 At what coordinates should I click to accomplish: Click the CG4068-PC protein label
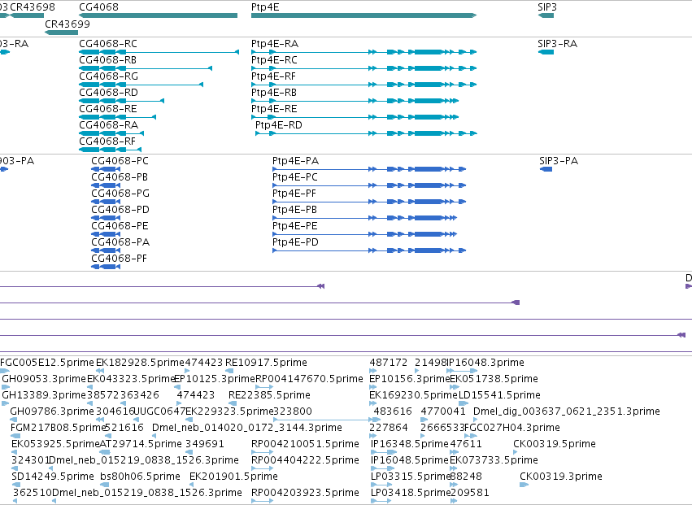point(120,161)
